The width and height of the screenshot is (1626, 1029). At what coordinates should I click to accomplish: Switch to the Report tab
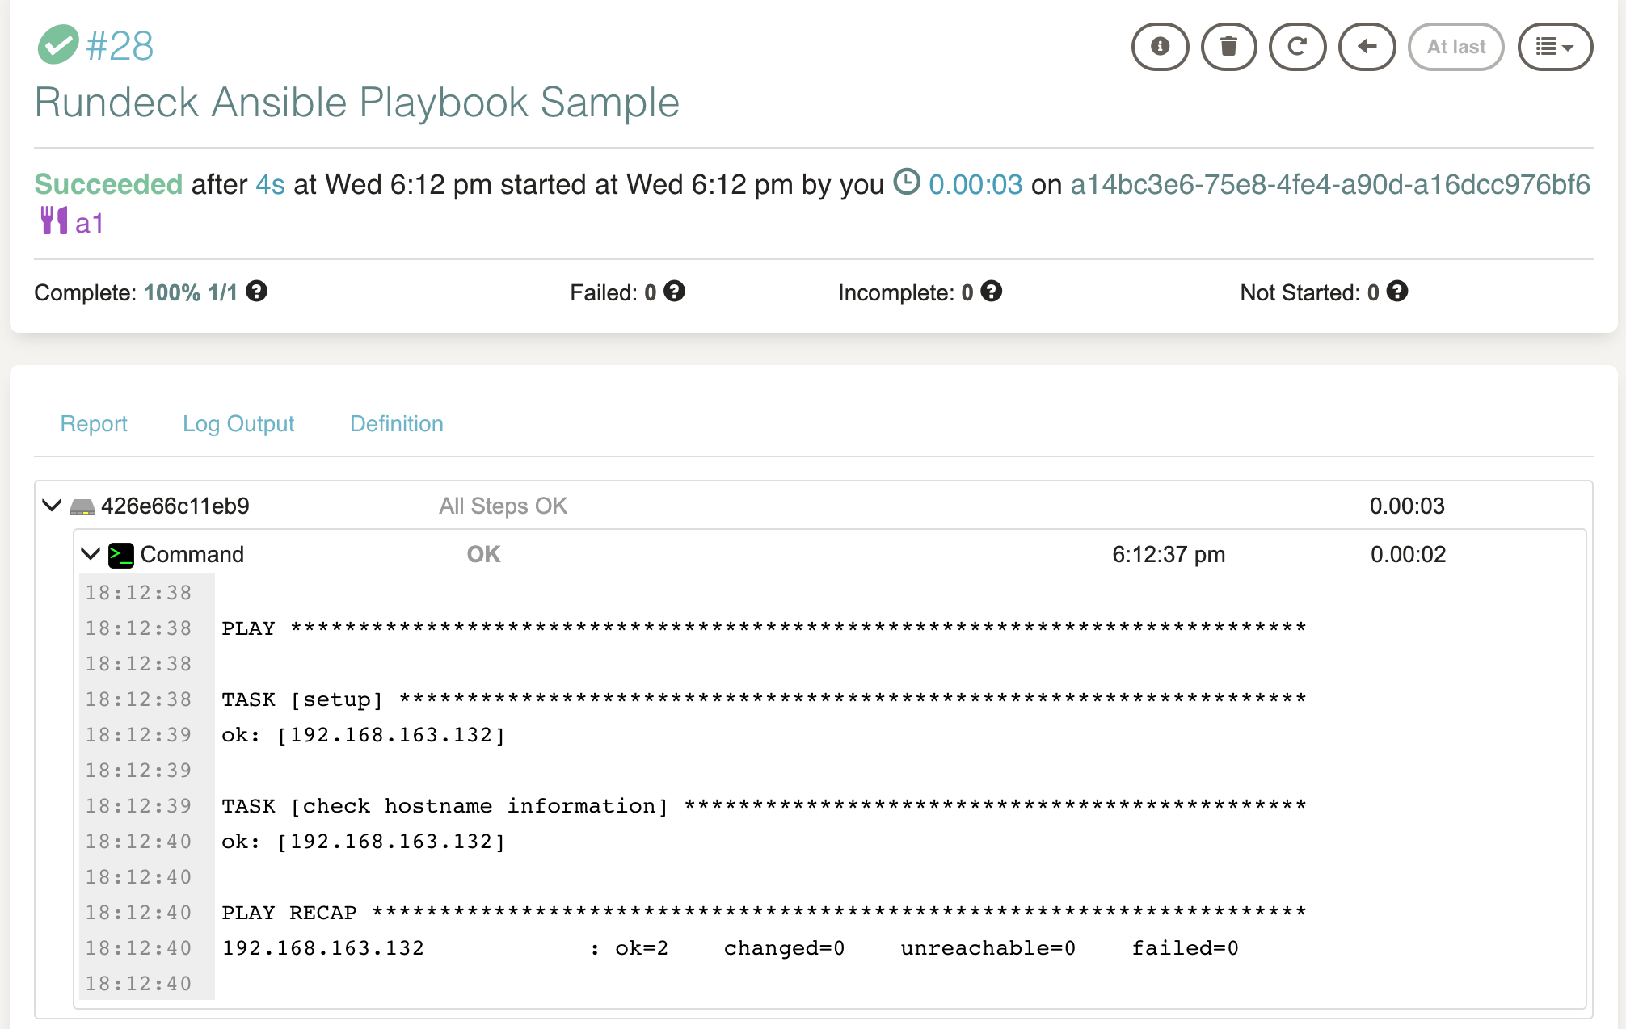94,423
